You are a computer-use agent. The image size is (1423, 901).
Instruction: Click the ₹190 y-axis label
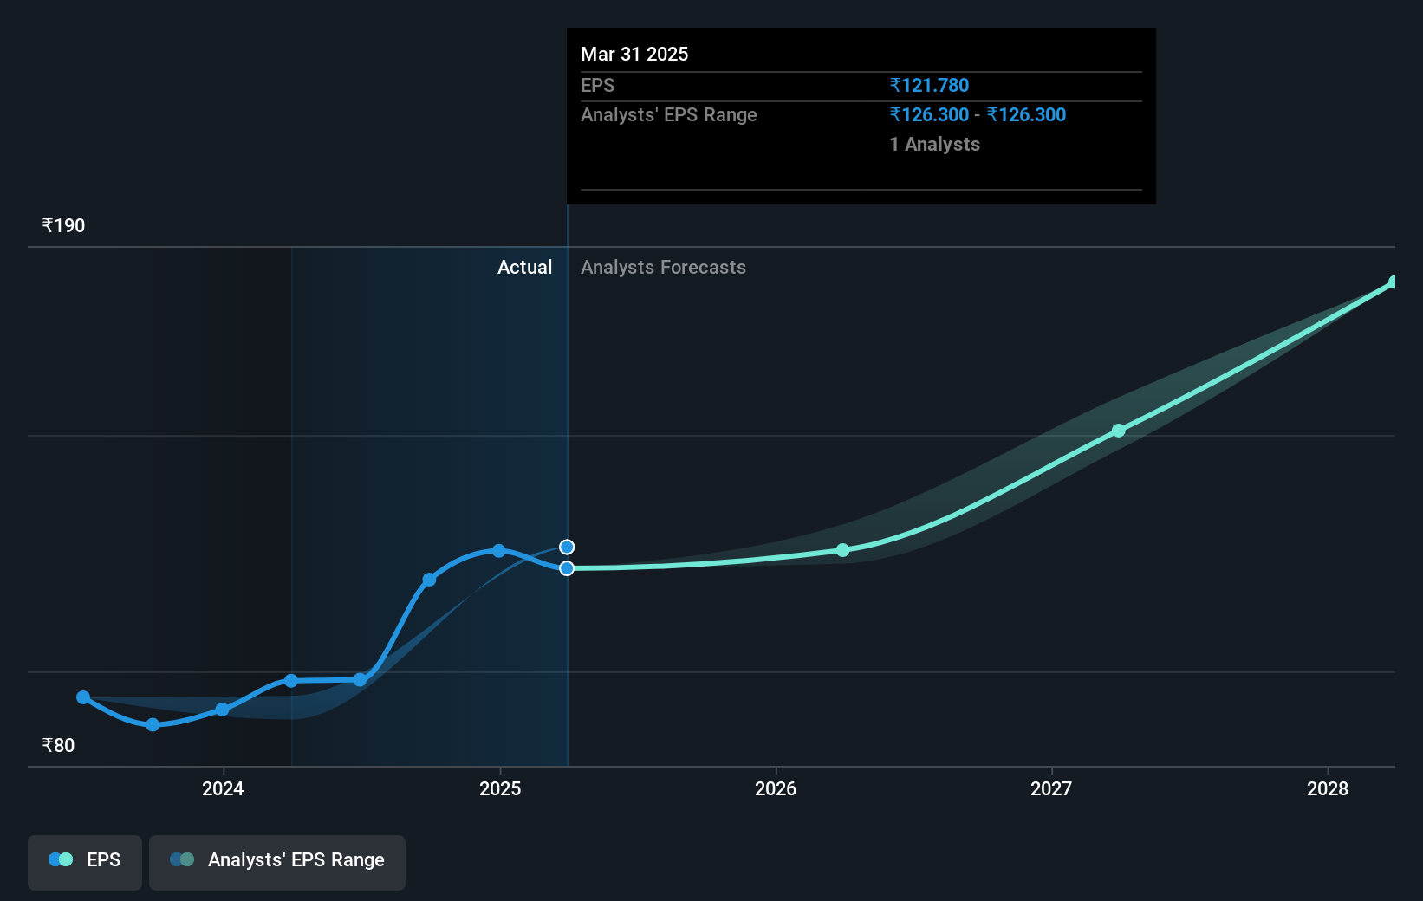pos(63,226)
